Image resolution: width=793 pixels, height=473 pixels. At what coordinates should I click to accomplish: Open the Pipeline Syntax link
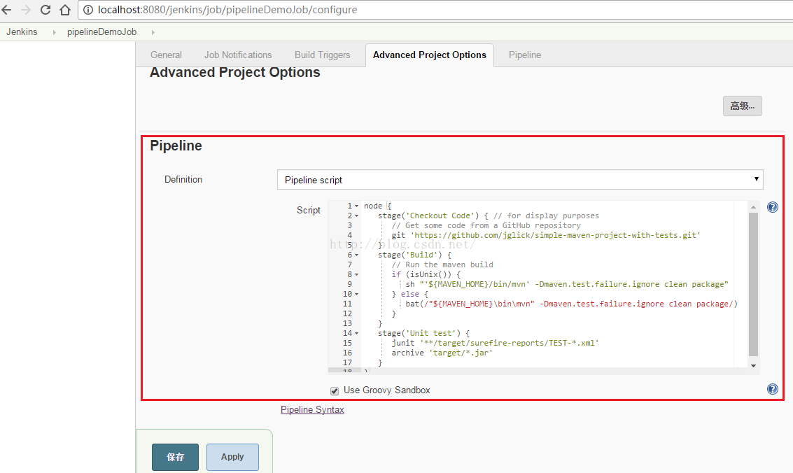[312, 410]
